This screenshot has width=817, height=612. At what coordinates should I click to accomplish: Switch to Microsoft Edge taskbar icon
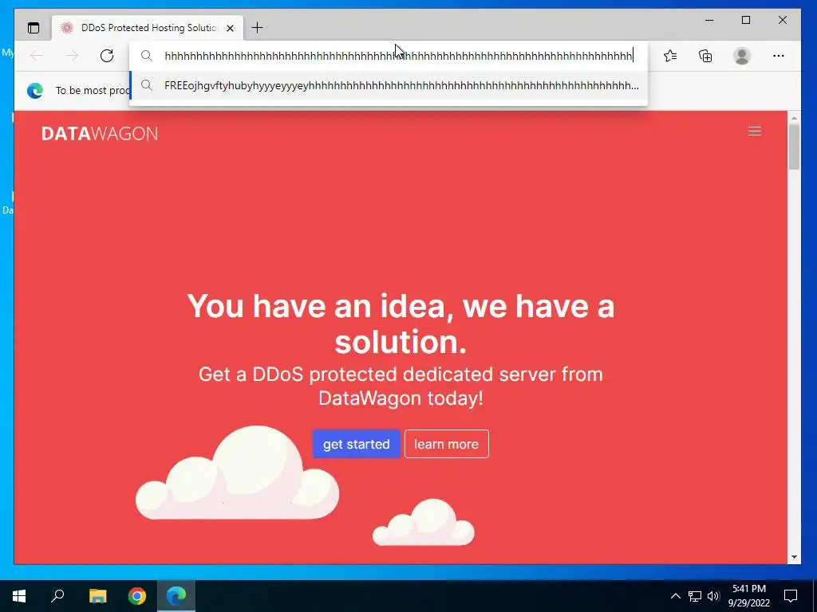pyautogui.click(x=176, y=596)
